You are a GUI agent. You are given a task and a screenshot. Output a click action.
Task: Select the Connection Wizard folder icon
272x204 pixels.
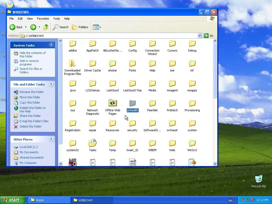(x=152, y=44)
